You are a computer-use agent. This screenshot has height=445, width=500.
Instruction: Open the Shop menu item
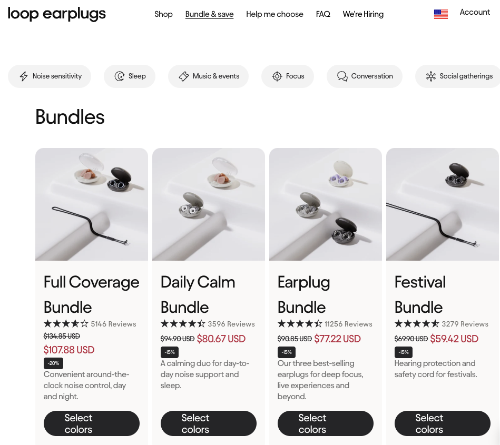coord(163,14)
